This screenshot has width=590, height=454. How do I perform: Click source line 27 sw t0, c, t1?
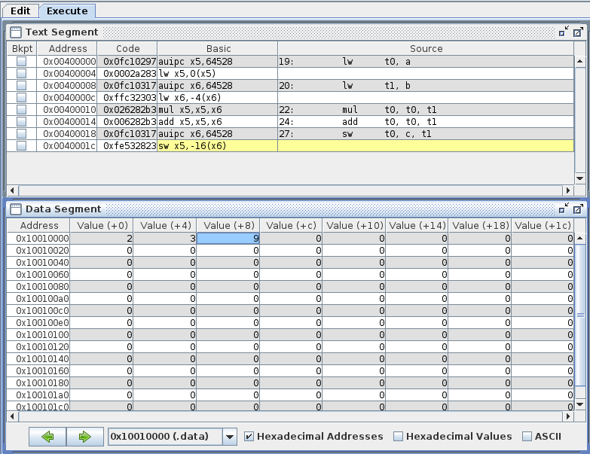click(x=426, y=133)
